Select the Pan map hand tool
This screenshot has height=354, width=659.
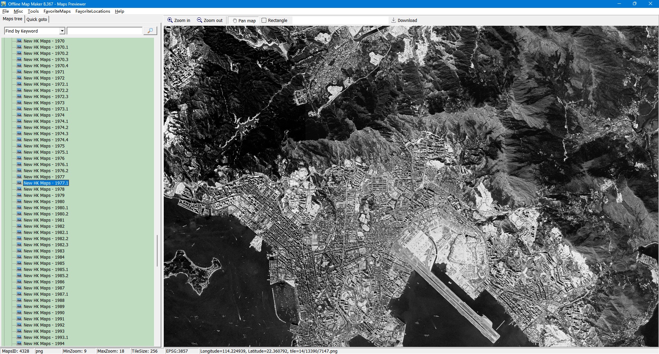[235, 21]
